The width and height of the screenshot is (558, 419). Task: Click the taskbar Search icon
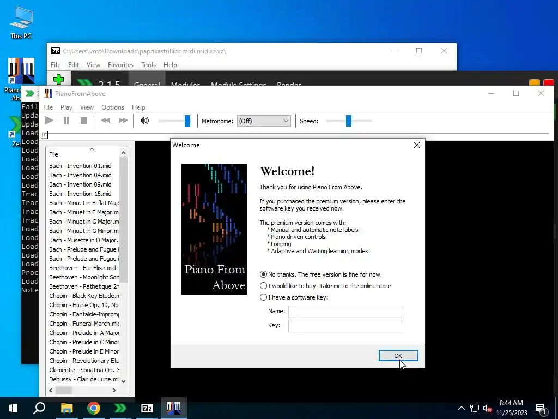pos(39,408)
